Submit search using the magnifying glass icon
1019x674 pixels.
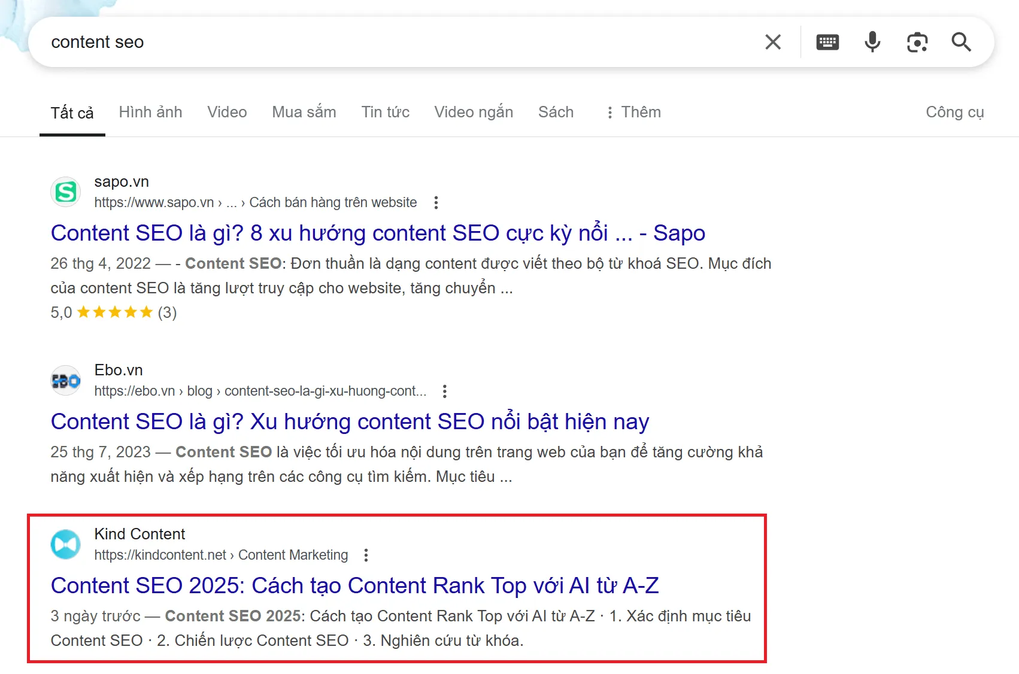pyautogui.click(x=962, y=42)
